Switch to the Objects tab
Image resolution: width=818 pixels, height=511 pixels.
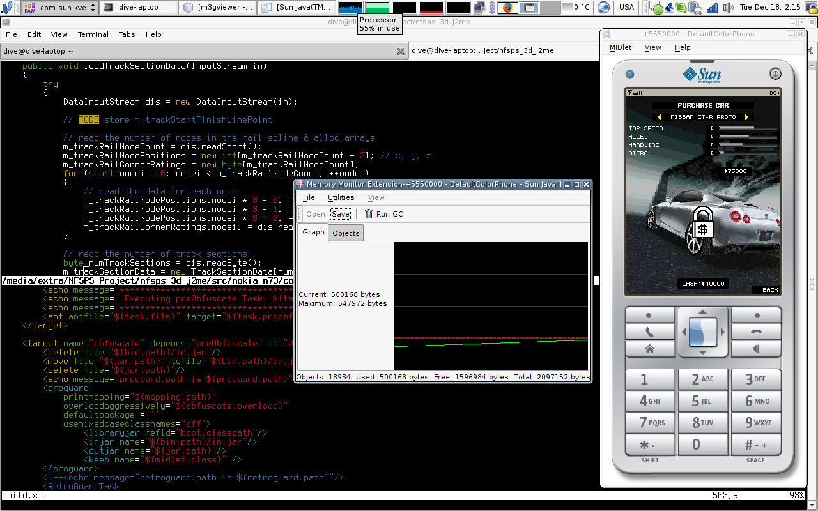click(x=346, y=233)
